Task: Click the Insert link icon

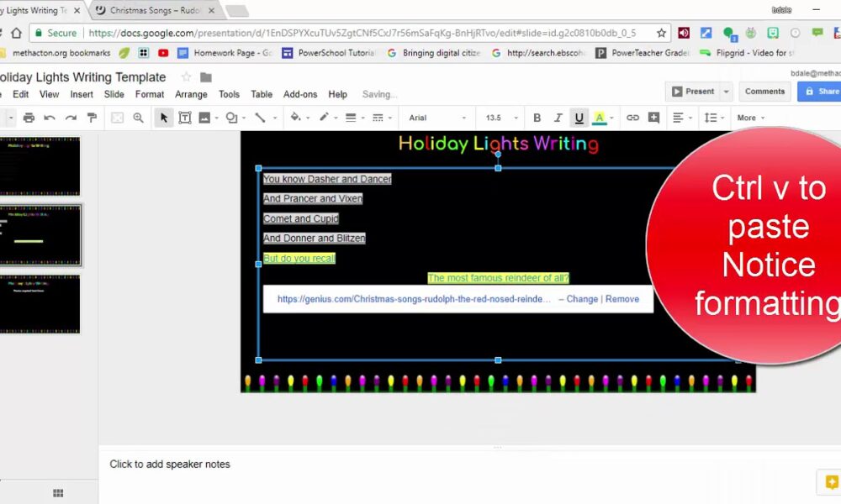Action: 632,118
